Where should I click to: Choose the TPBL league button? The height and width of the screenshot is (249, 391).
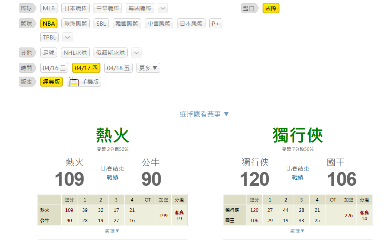(x=49, y=38)
